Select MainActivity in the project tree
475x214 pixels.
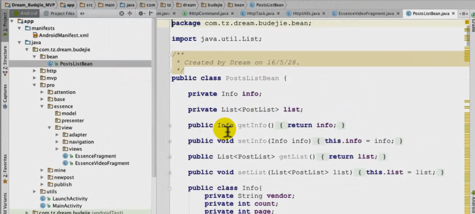(67, 205)
